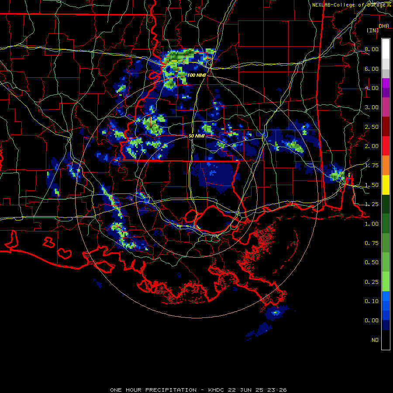Click the '22 JUN 25' date text
Image resolution: width=393 pixels, height=393 pixels.
[x=246, y=390]
